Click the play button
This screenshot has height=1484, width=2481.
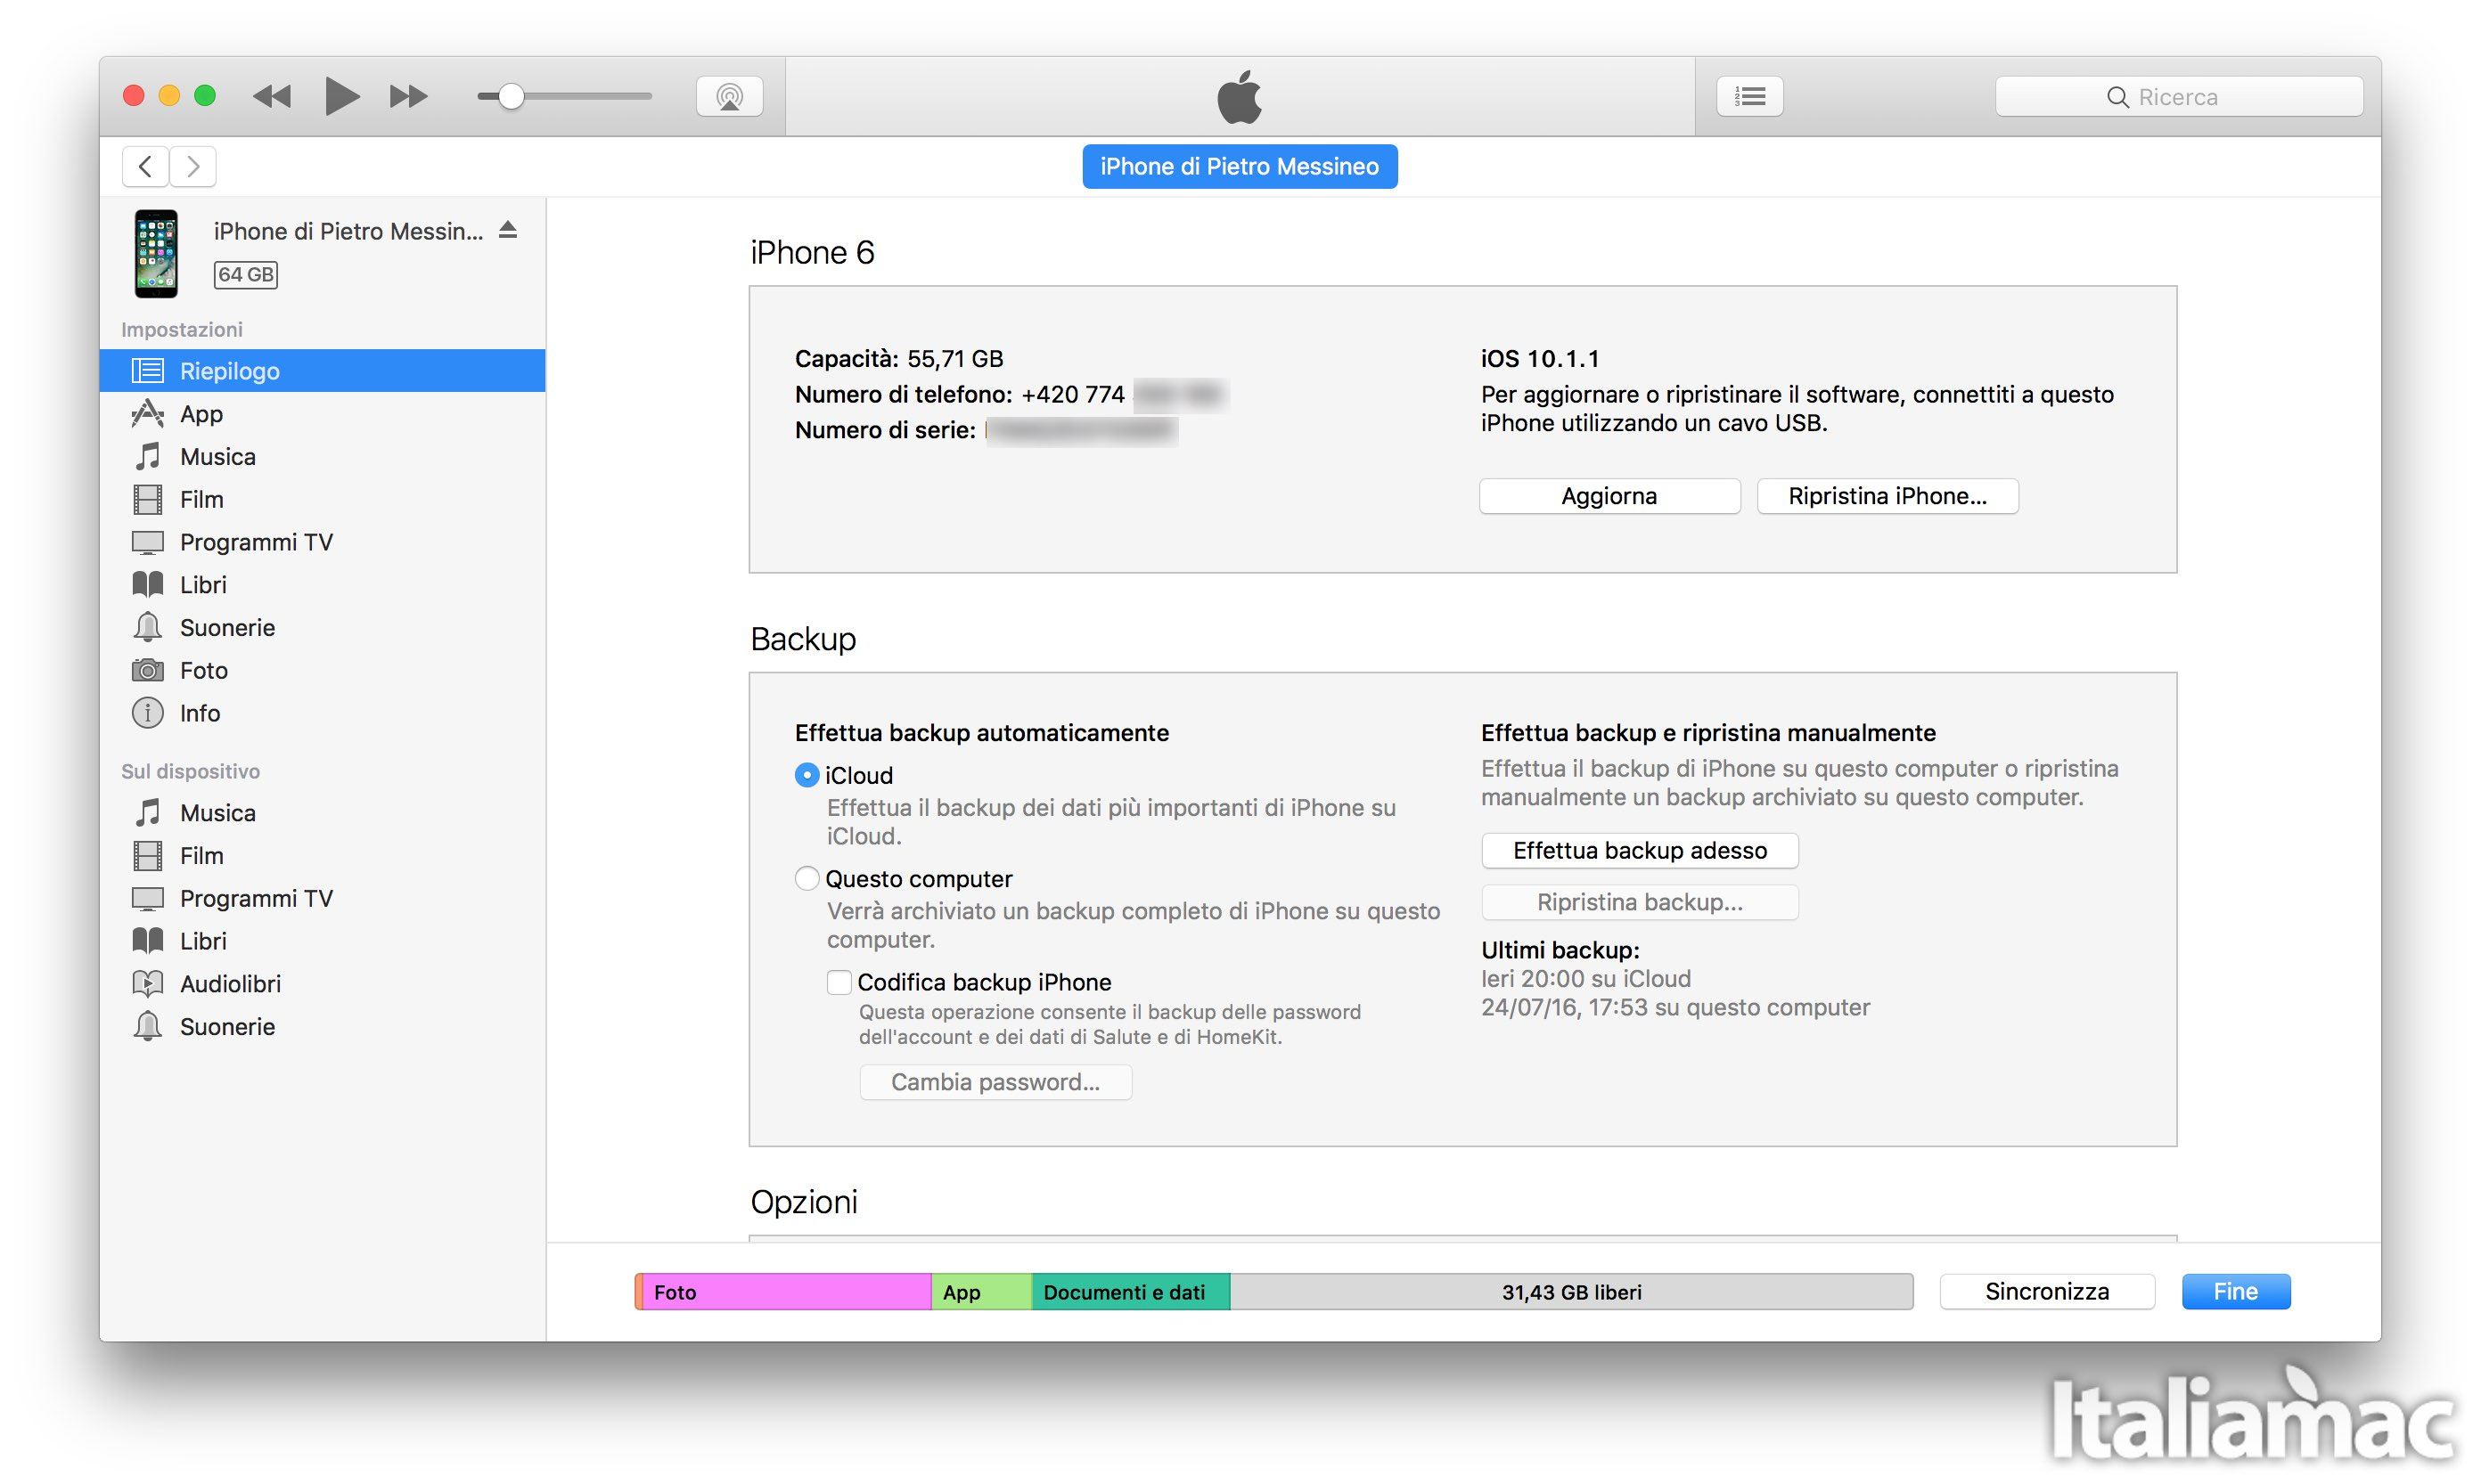click(x=342, y=96)
